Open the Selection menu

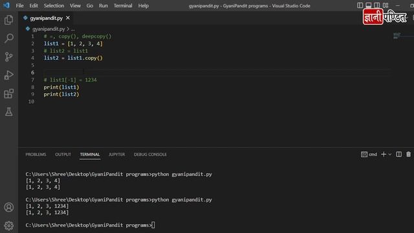pos(54,6)
